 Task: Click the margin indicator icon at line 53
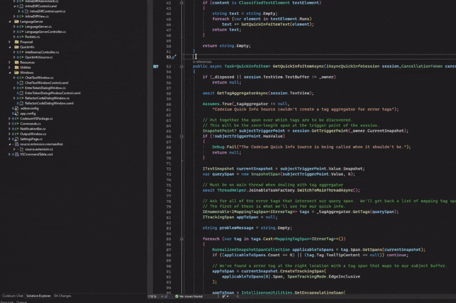pyautogui.click(x=156, y=67)
